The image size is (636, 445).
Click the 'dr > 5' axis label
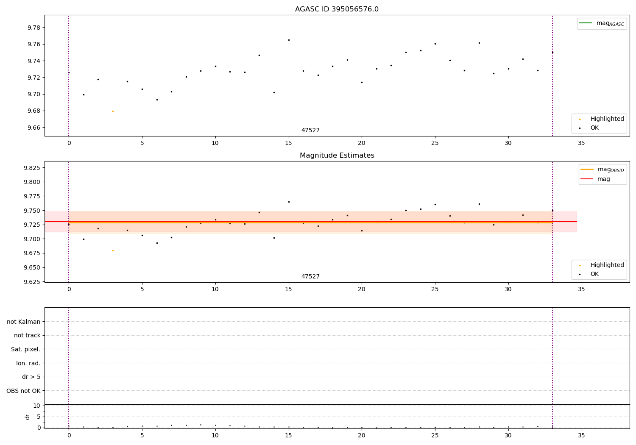[x=31, y=377]
